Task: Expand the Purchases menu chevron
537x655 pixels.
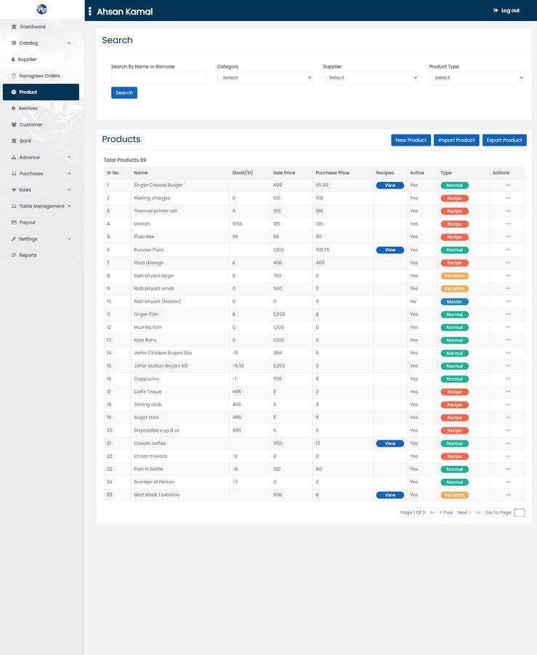Action: coord(69,173)
